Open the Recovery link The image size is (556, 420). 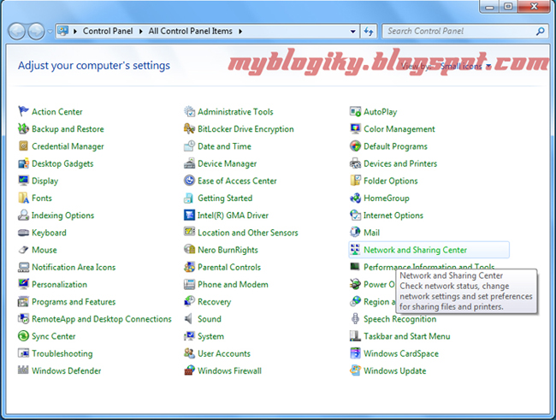point(215,302)
